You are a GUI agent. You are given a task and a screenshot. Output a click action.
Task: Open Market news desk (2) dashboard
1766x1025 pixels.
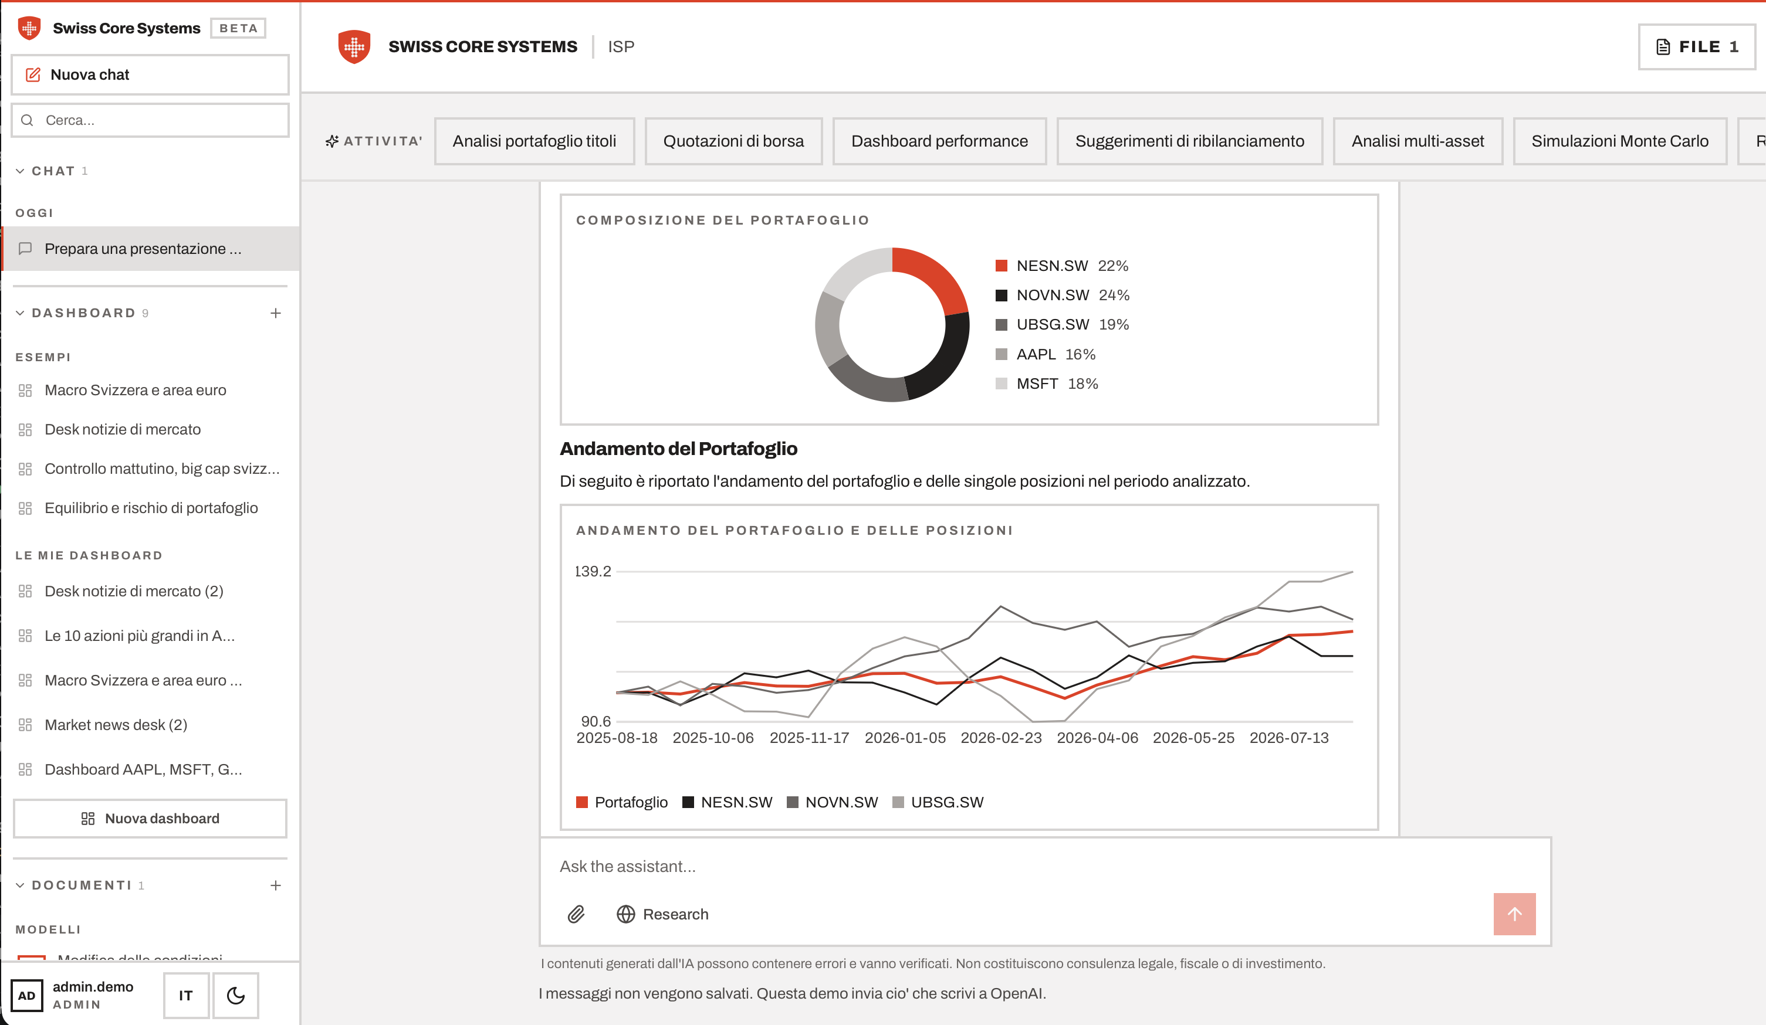pos(150,725)
